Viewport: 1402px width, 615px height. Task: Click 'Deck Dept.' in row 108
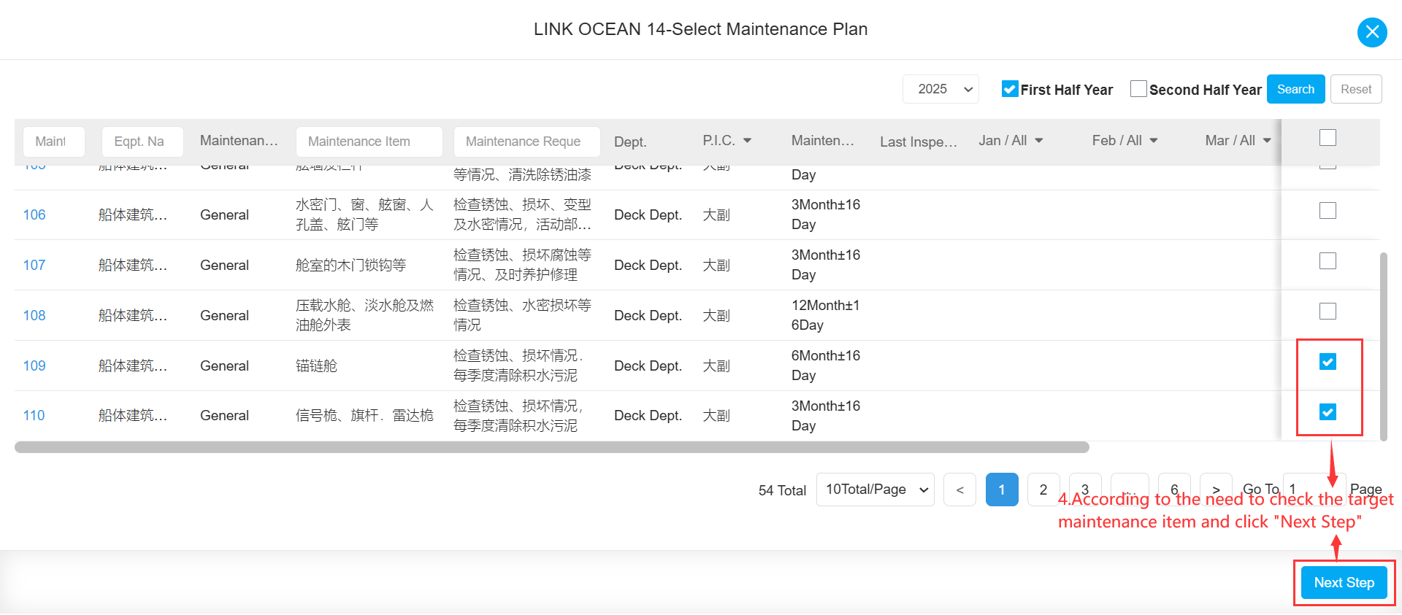pyautogui.click(x=648, y=316)
